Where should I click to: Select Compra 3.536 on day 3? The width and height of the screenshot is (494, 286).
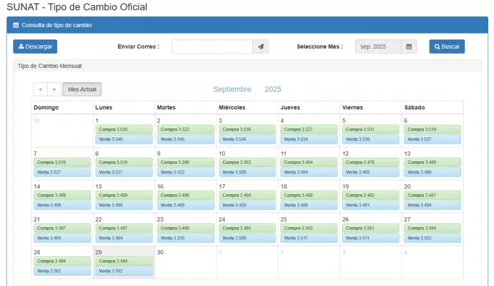coord(247,129)
